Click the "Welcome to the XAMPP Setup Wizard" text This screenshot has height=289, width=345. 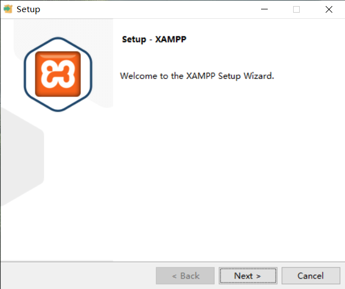(197, 76)
